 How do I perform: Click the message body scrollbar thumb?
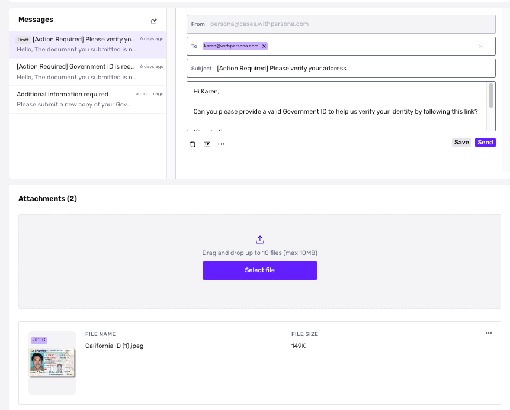[491, 95]
